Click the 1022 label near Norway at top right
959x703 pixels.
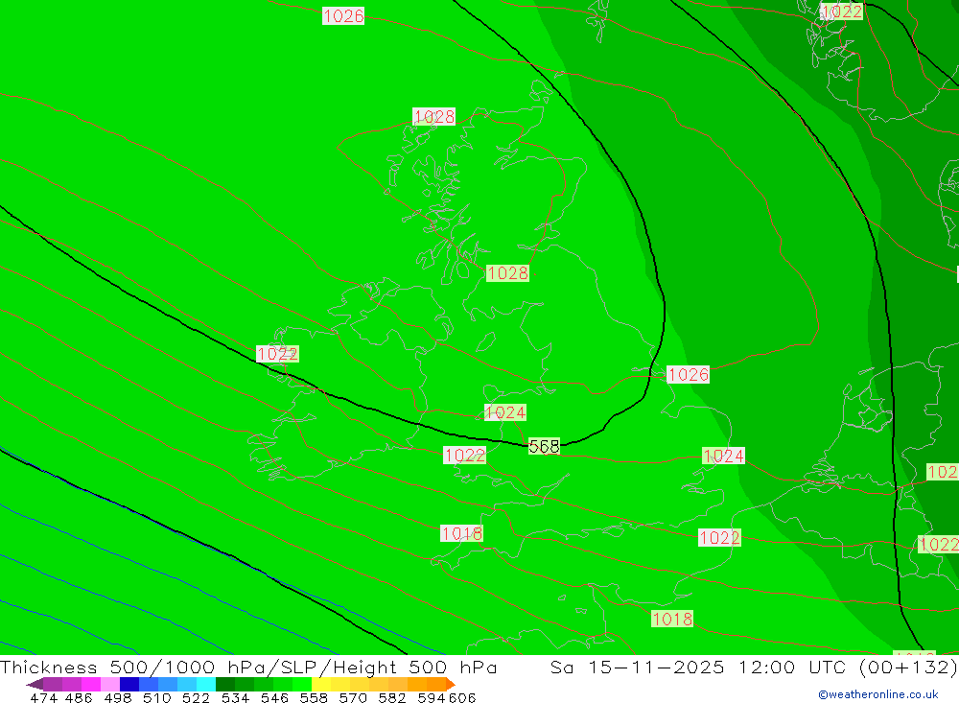coord(842,12)
